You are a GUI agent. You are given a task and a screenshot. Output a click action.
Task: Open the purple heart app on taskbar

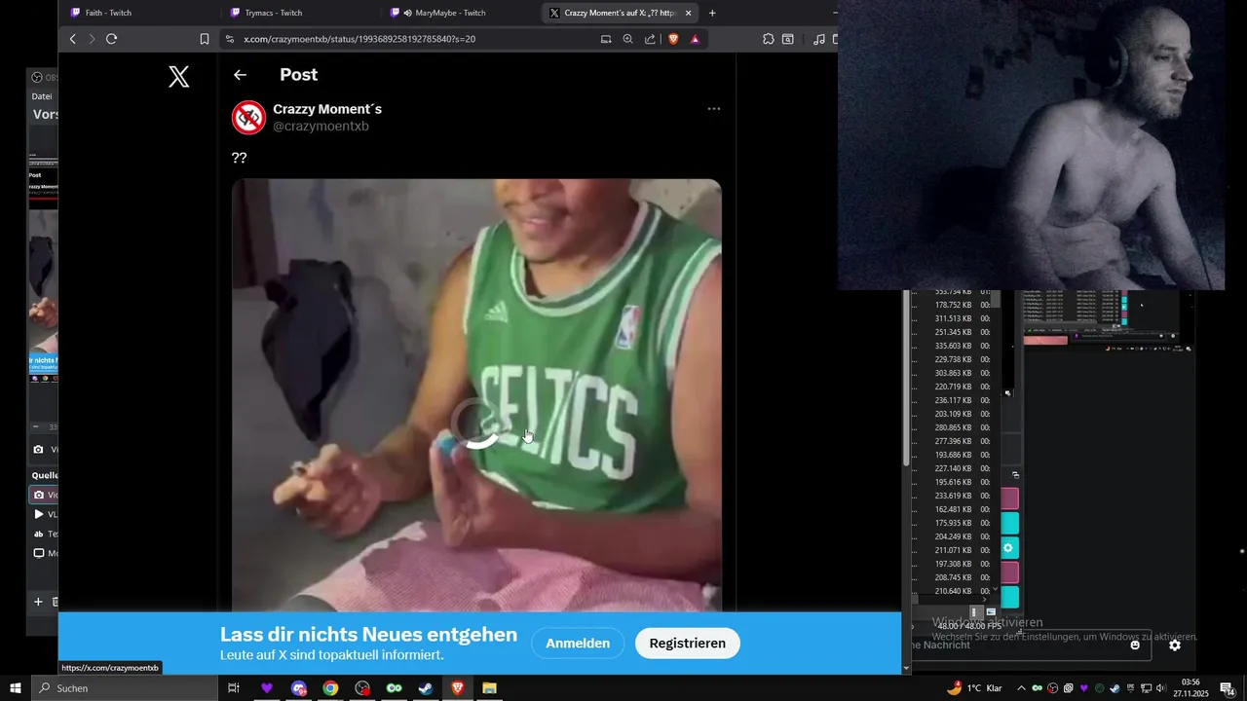tap(267, 688)
